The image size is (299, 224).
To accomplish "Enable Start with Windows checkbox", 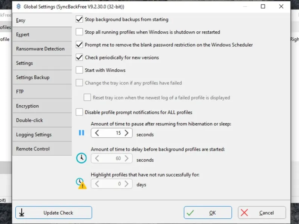I will (79, 70).
